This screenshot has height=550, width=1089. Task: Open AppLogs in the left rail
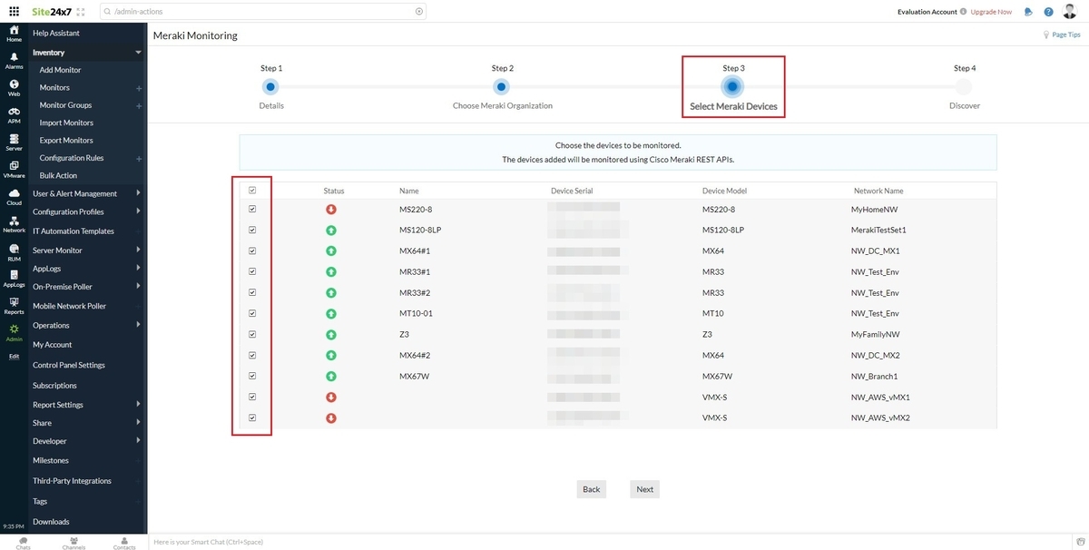click(14, 279)
